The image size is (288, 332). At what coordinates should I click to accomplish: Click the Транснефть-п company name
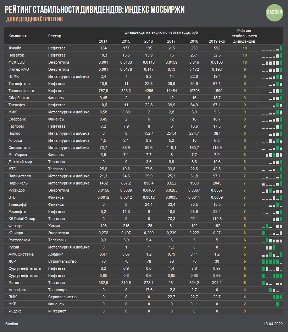click(x=21, y=91)
